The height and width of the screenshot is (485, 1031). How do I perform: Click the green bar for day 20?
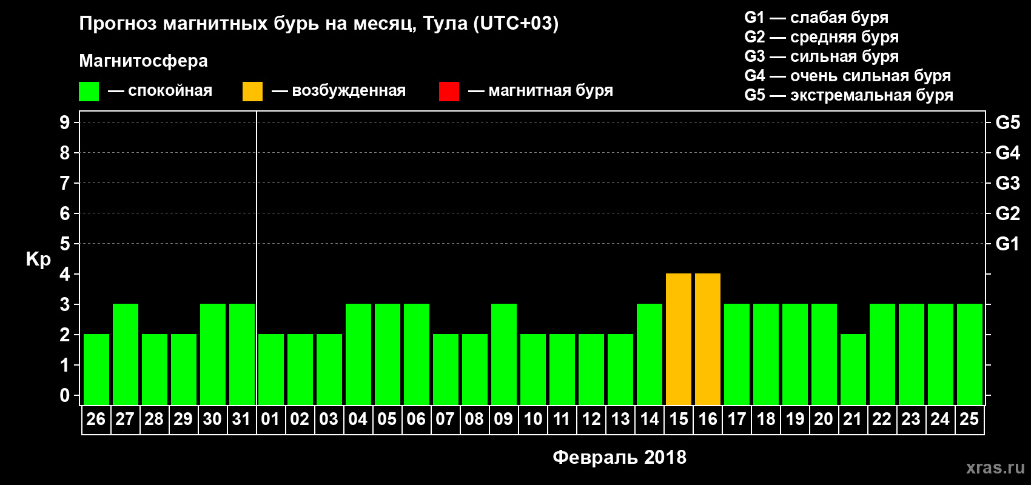point(824,354)
